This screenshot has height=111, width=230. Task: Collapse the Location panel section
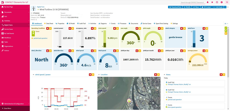click(99, 75)
